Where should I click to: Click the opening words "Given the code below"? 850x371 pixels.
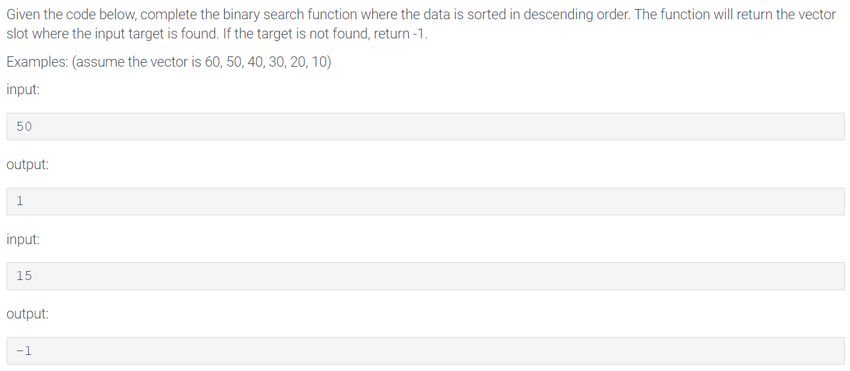tap(66, 15)
